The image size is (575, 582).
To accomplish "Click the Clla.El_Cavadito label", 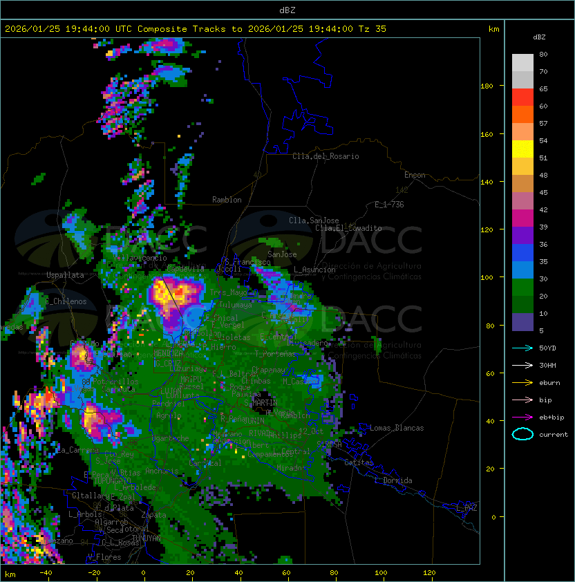I will 348,228.
